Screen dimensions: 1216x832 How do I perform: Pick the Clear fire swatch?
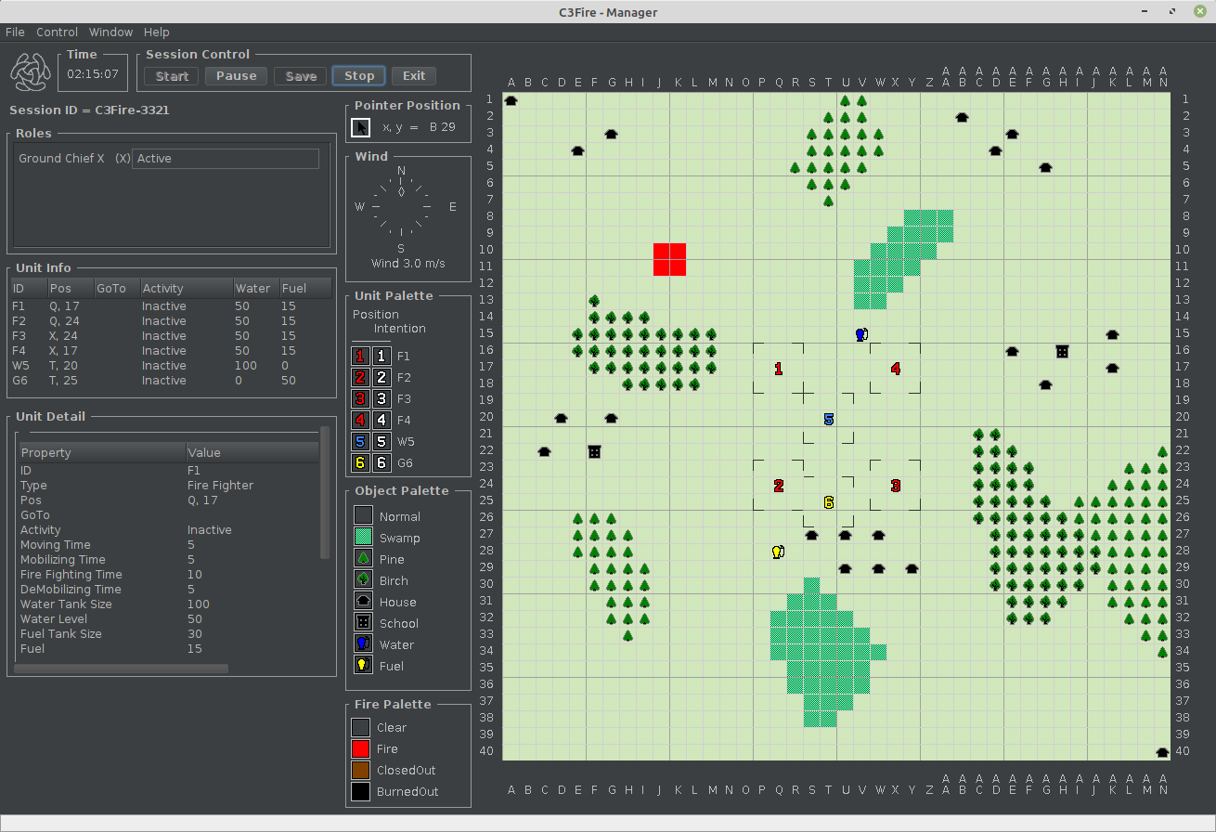click(x=362, y=727)
